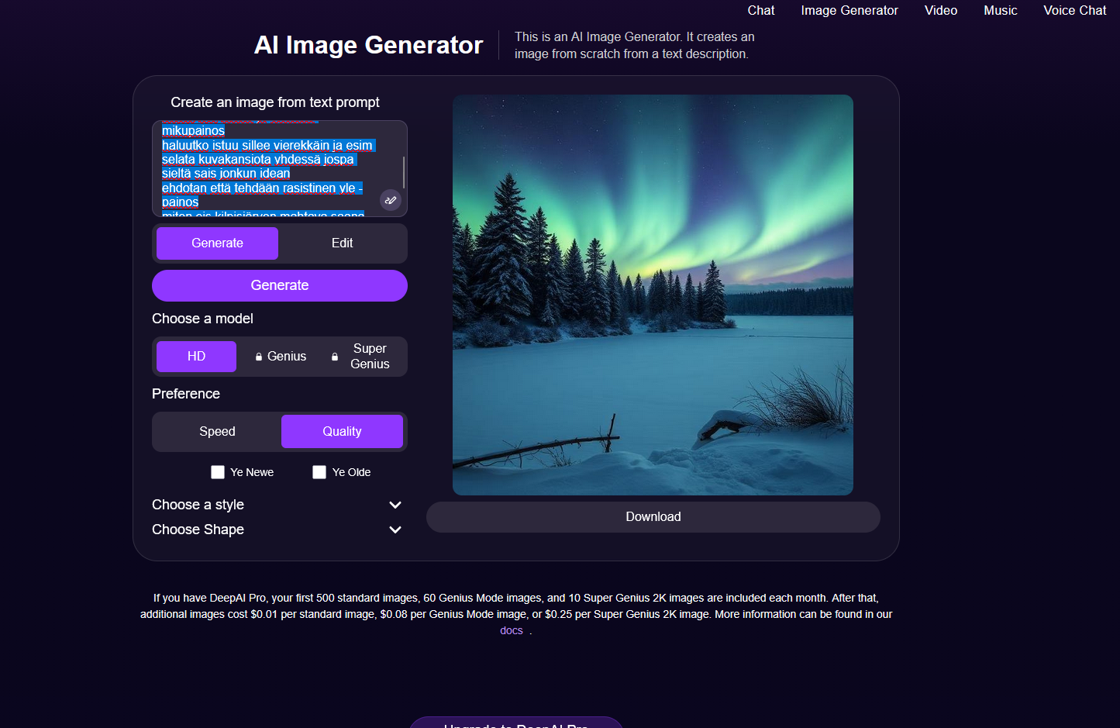Click the 'Choose a model' label

coord(202,319)
